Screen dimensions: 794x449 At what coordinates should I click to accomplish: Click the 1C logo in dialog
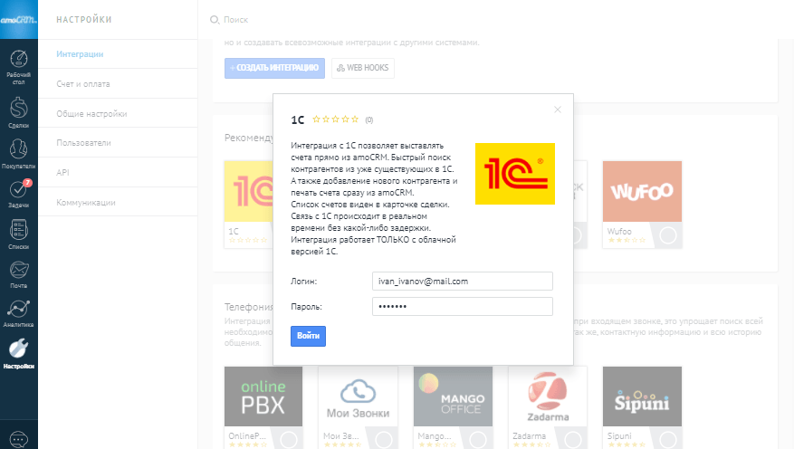coord(515,174)
